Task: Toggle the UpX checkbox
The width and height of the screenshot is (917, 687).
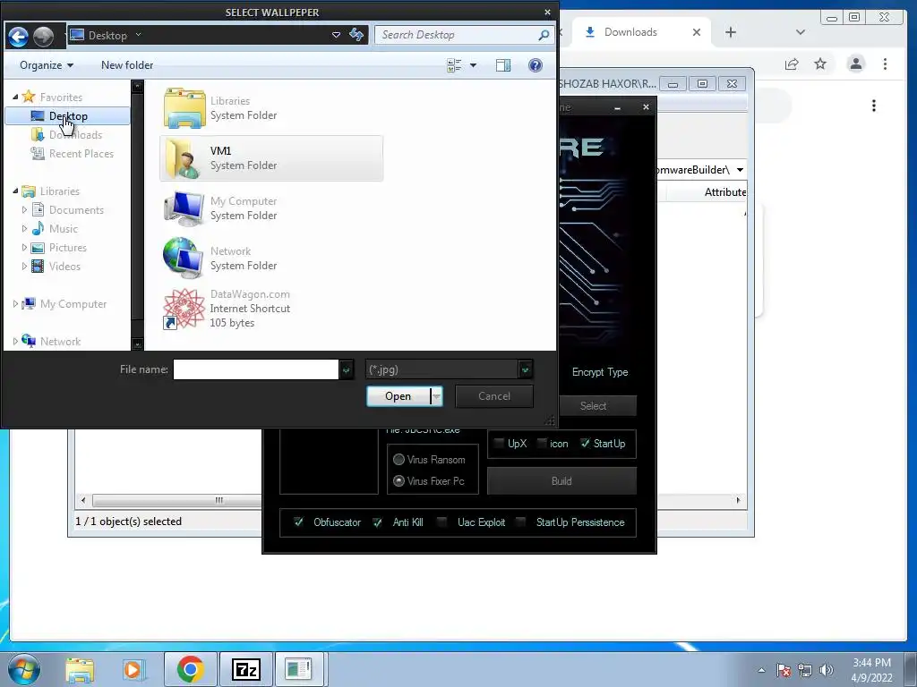Action: [499, 444]
